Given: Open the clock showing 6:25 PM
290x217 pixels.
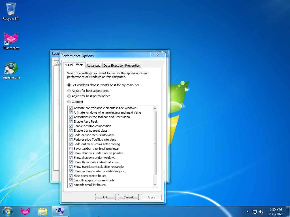Looking at the screenshot, I should 276,212.
